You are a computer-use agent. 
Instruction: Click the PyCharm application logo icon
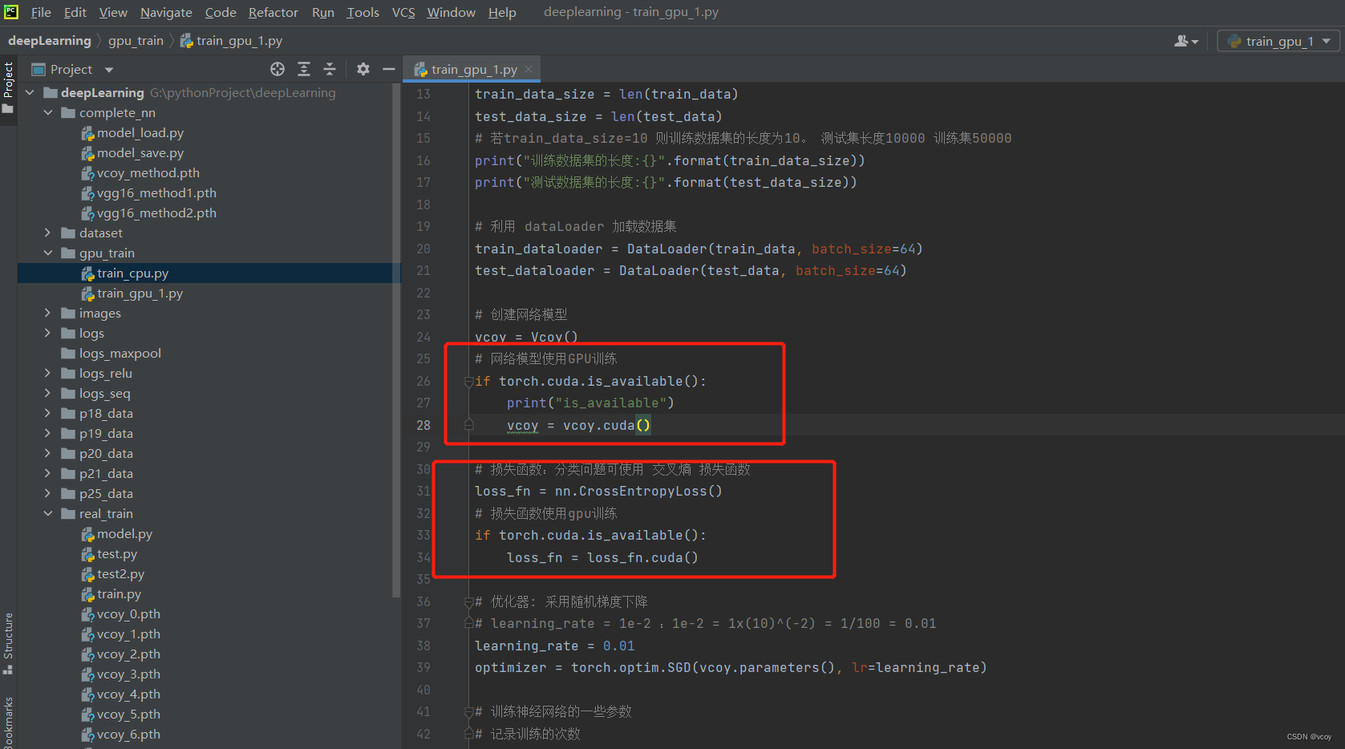(11, 12)
